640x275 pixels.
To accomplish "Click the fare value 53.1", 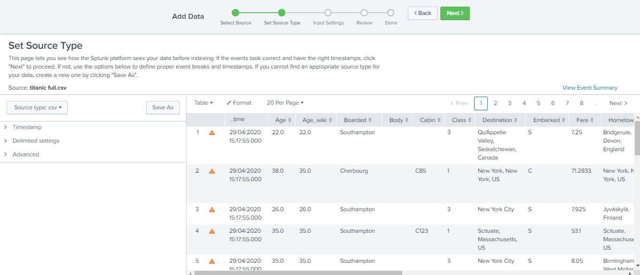I will [x=576, y=231].
